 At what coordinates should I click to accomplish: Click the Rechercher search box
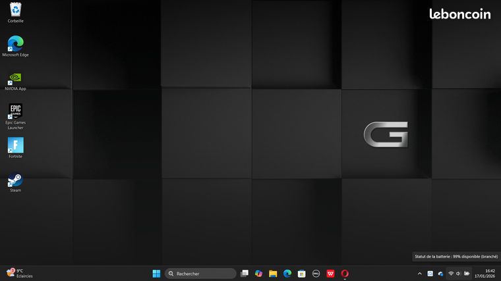pyautogui.click(x=200, y=273)
